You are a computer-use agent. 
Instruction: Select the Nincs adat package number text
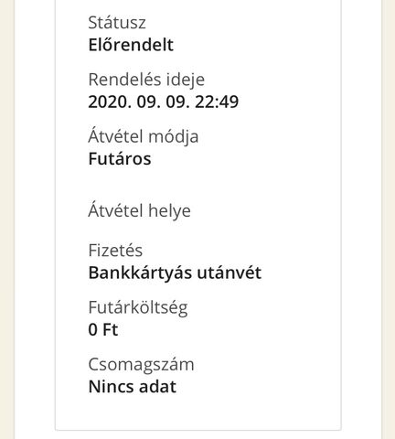pos(133,387)
